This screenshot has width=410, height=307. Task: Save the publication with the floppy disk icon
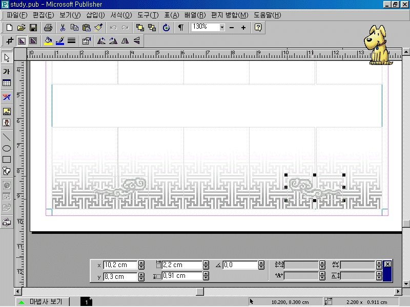(x=33, y=28)
